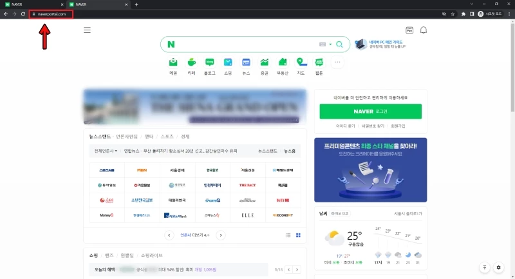Open the 카페 (Cafe) shortcut

(x=191, y=66)
